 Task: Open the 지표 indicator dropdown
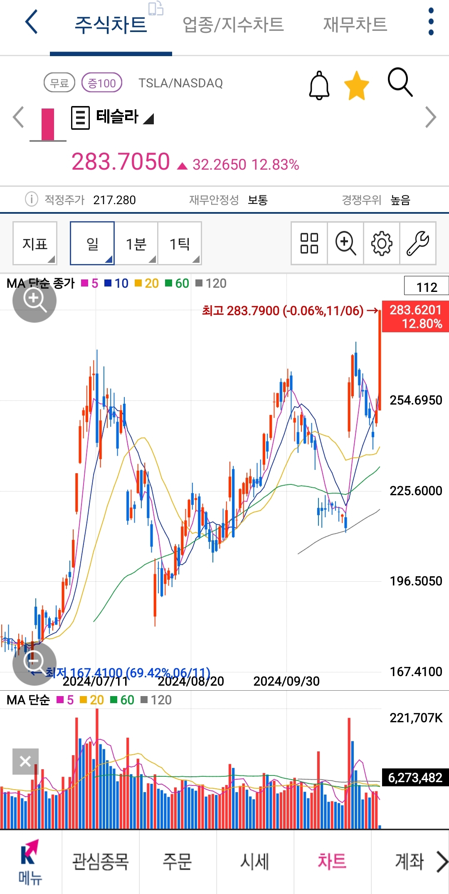(35, 243)
